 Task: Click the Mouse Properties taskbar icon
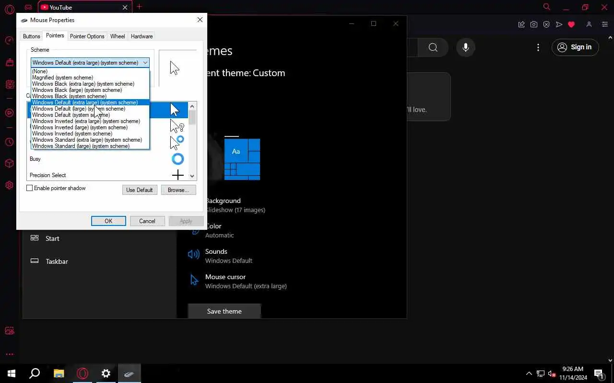[129, 373]
